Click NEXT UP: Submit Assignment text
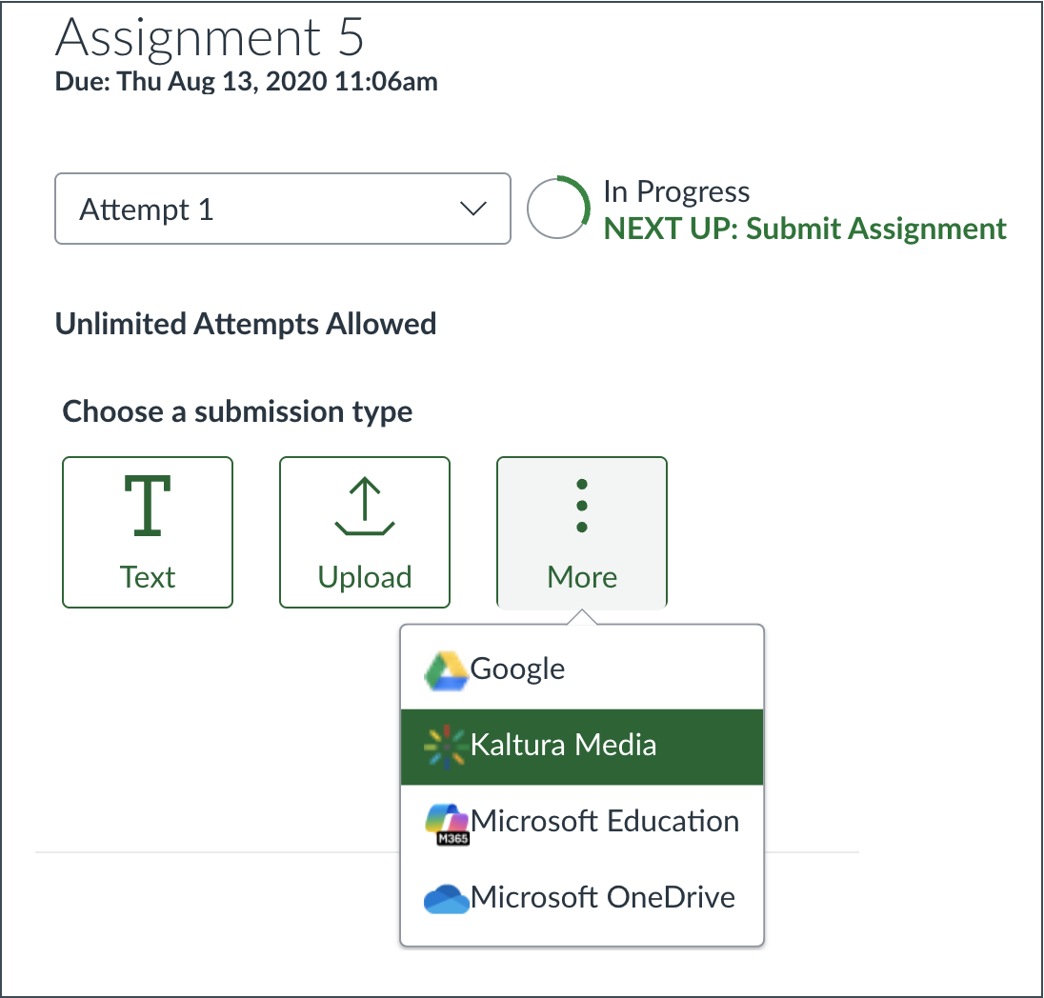Image resolution: width=1044 pixels, height=998 pixels. pos(805,230)
